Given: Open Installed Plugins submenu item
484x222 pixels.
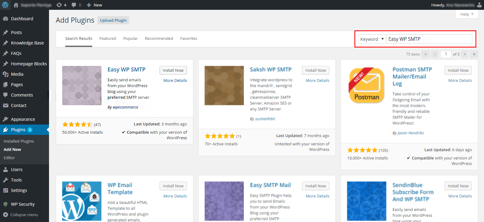Looking at the screenshot, I should pos(19,141).
